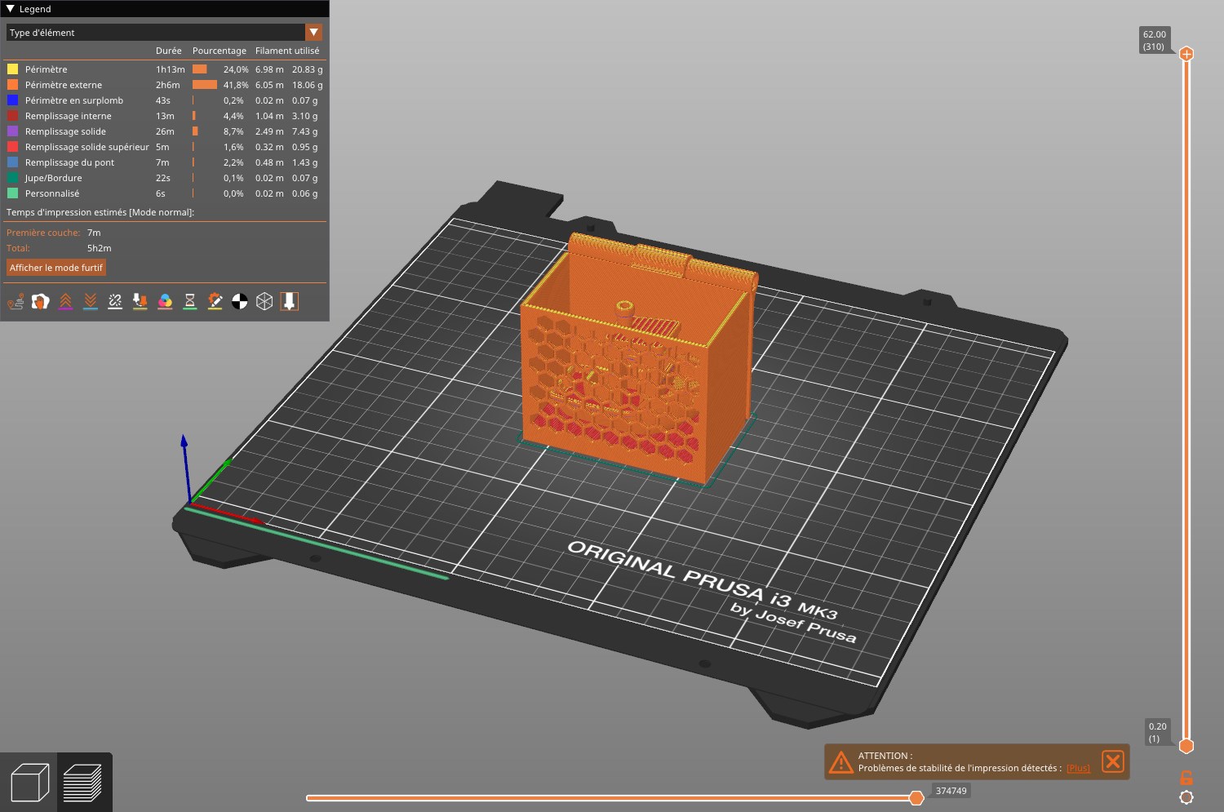The image size is (1224, 812).
Task: Click the horizontal moves slider thumb
Action: point(916,797)
